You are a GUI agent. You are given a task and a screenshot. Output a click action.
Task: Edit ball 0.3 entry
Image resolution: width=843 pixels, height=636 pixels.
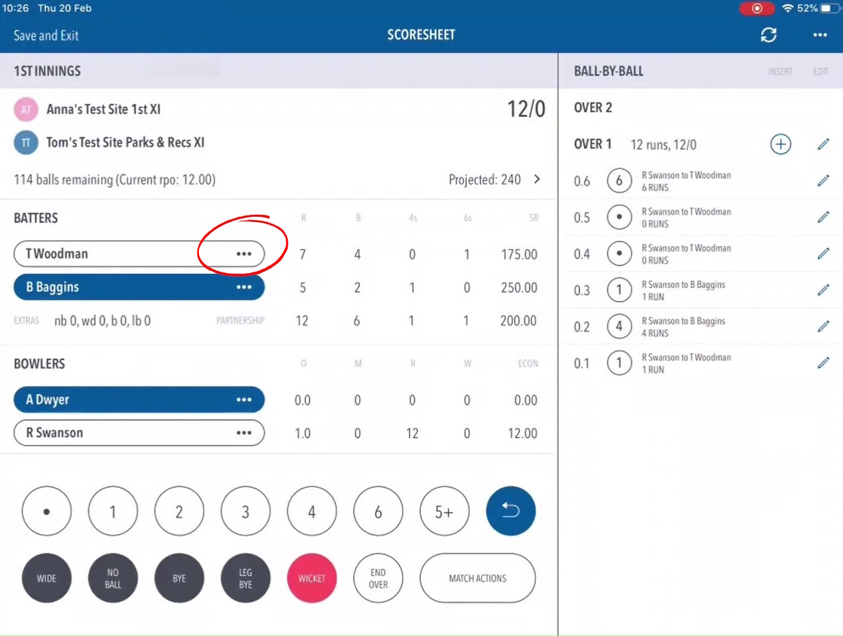[x=824, y=290]
